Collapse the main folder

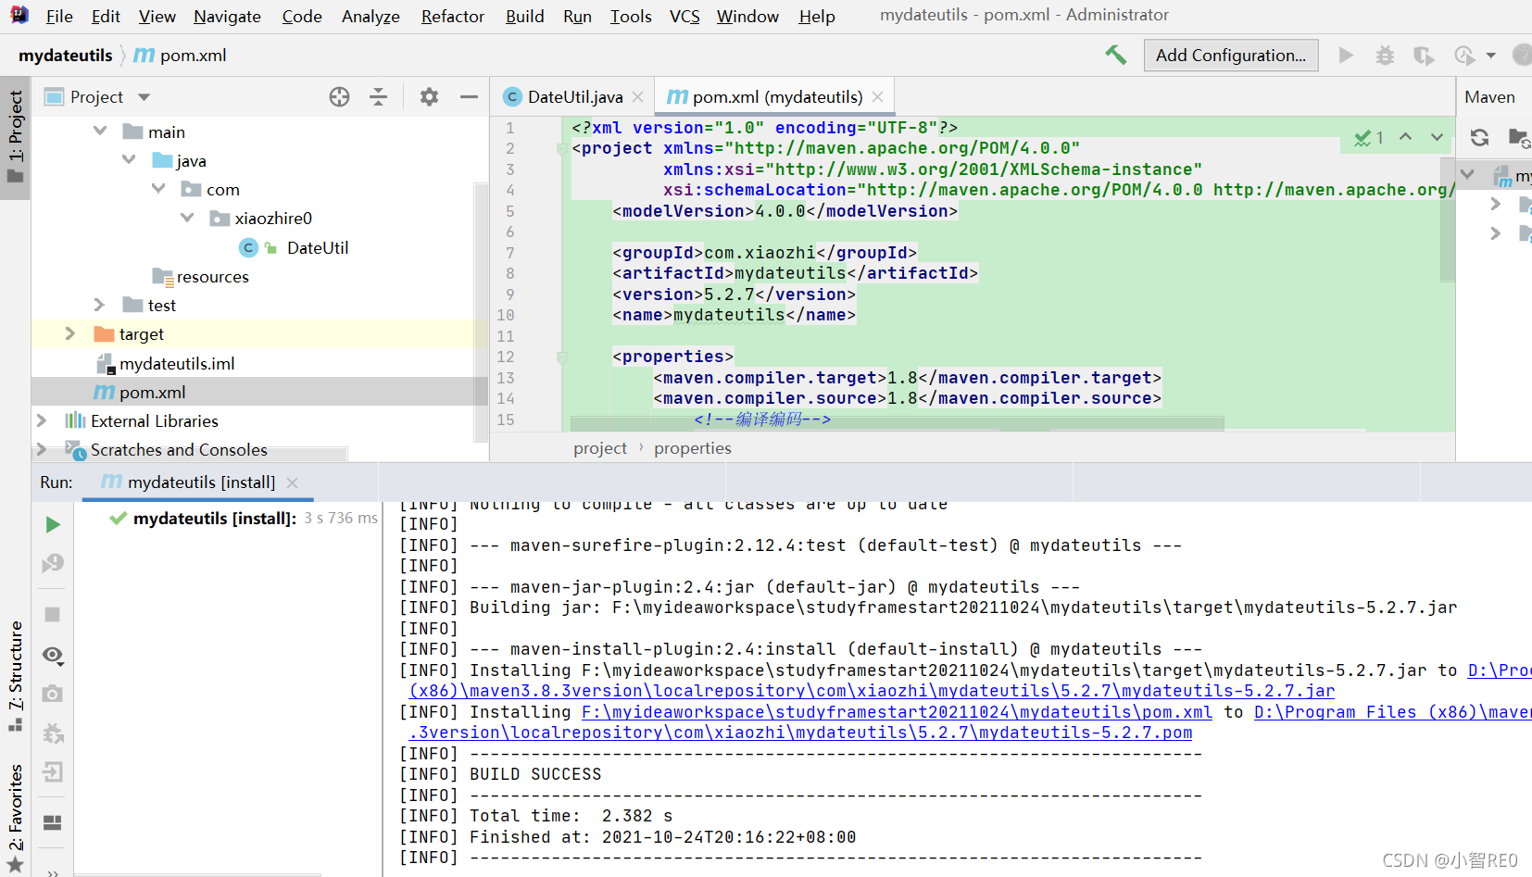[x=100, y=132]
